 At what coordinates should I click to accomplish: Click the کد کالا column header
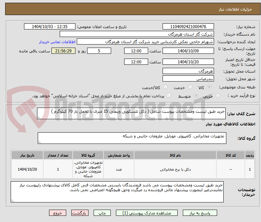(230, 155)
